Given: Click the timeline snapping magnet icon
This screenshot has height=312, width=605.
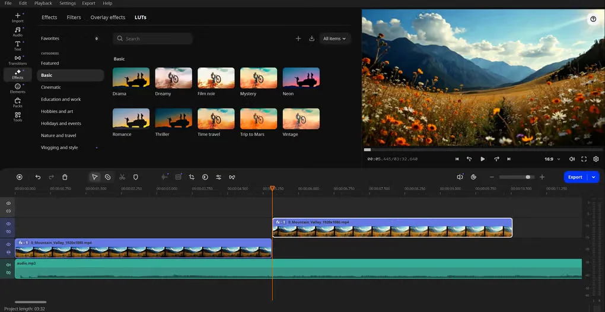Looking at the screenshot, I should pos(473,177).
